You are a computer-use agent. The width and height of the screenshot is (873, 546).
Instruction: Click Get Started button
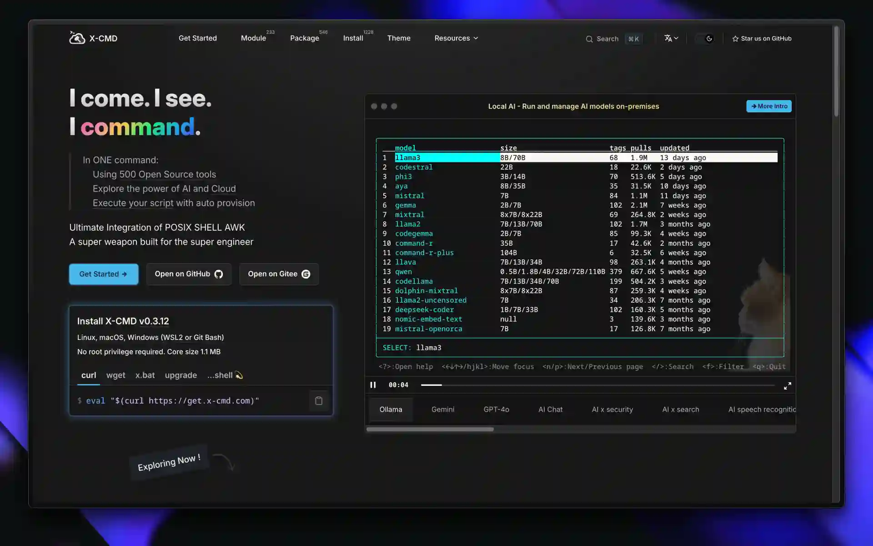[x=103, y=273]
